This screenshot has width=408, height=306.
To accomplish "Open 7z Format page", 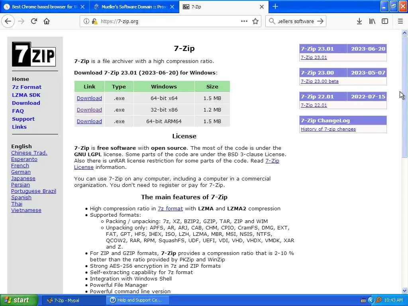I will click(x=27, y=87).
